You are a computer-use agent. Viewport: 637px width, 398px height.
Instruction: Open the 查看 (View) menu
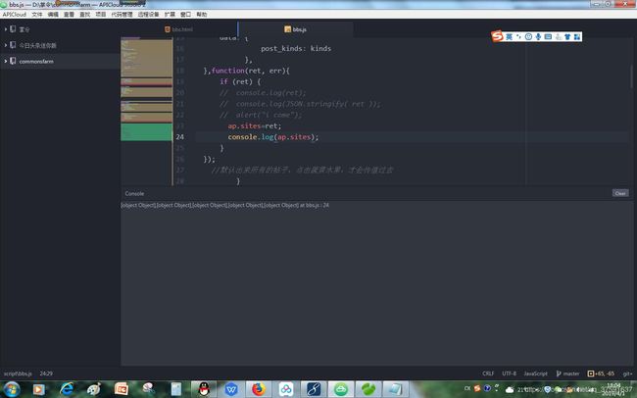coord(69,15)
